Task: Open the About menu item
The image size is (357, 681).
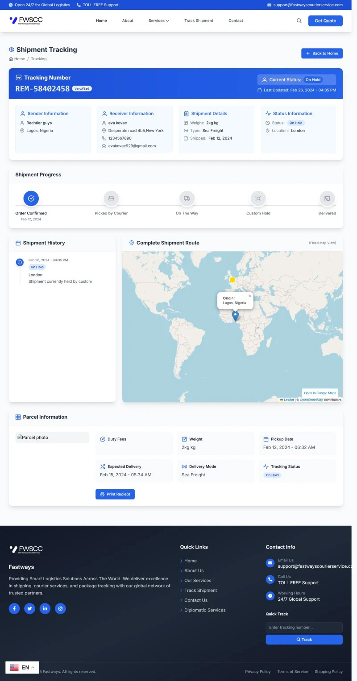Action: pyautogui.click(x=128, y=21)
